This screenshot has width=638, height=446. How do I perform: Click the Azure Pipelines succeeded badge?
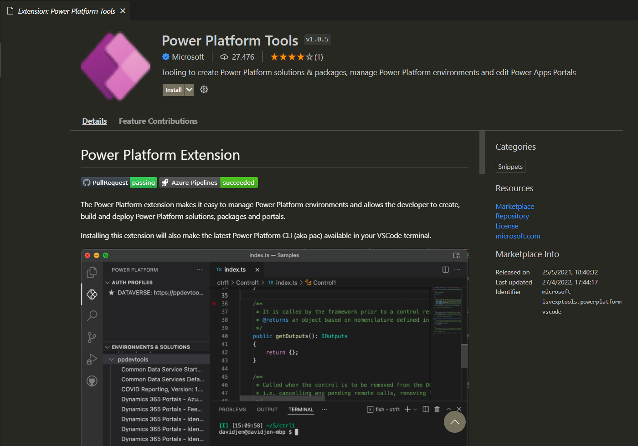tap(208, 182)
